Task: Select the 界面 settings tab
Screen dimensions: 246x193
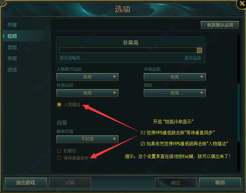Action: 12,59
